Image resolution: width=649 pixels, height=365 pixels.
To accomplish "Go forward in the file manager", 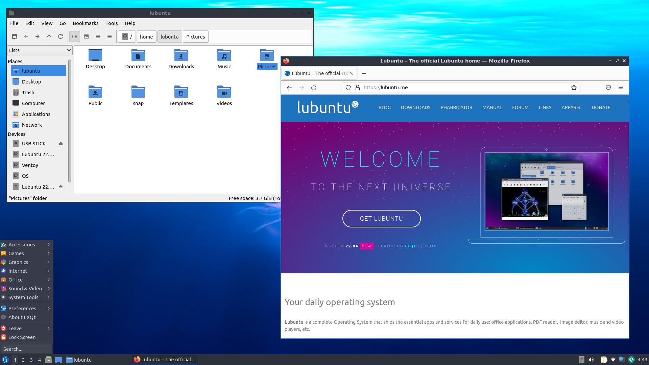I will pyautogui.click(x=38, y=36).
